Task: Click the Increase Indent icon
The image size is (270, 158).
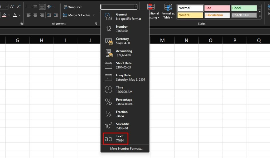Action: pos(55,15)
